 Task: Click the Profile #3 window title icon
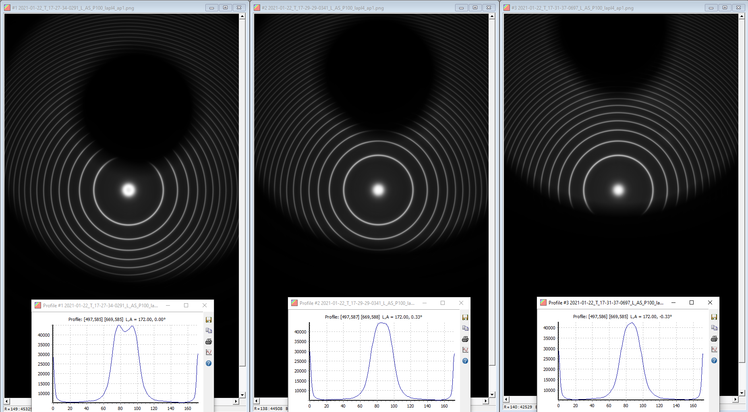tap(543, 302)
